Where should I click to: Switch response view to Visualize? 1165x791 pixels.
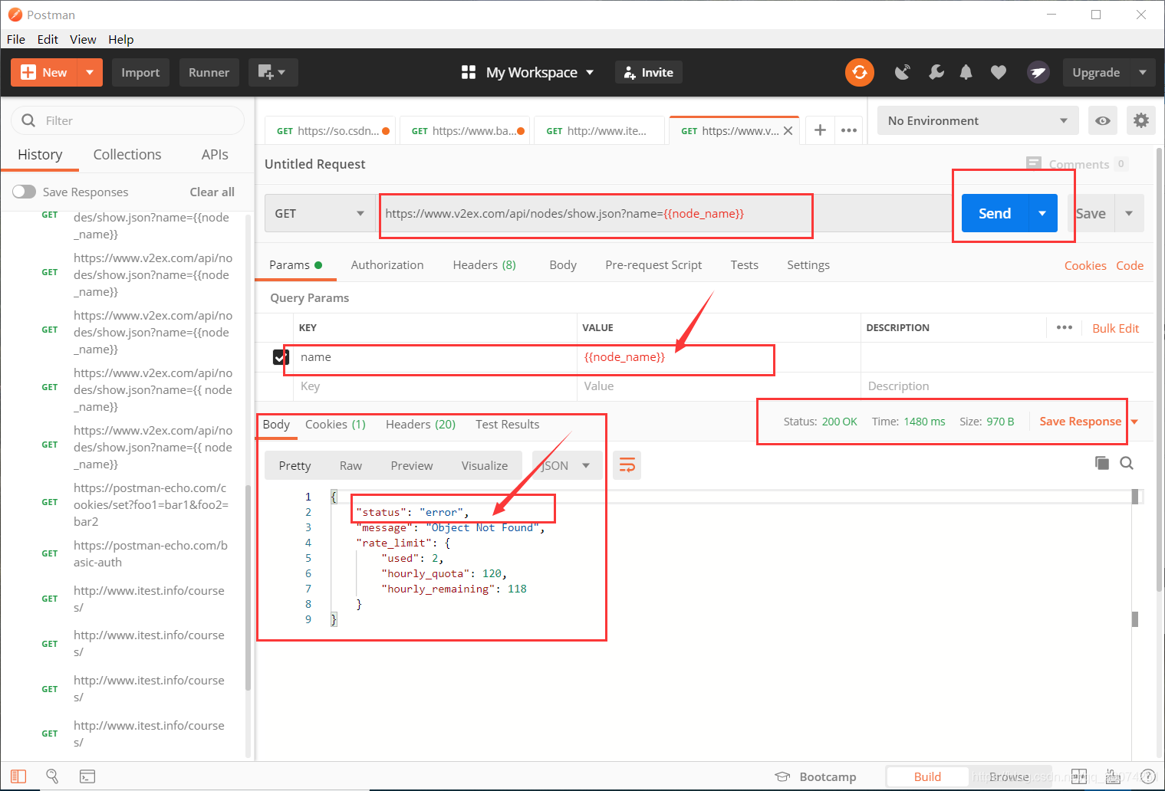[x=485, y=465]
